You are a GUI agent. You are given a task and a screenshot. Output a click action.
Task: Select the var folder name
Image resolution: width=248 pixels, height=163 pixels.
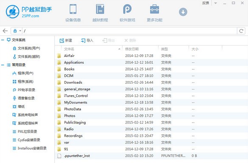coord(67,142)
